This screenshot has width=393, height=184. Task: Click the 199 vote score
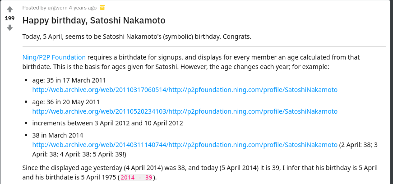pos(9,18)
